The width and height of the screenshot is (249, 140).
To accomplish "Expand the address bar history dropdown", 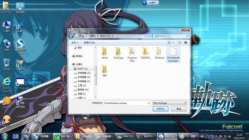I will [x=145, y=36].
